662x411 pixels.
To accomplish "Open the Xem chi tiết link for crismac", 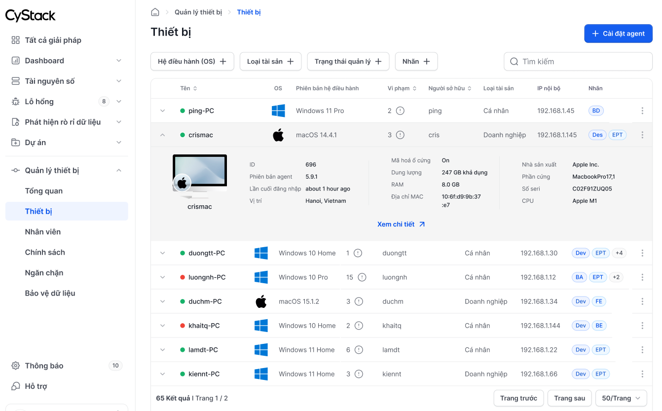I will [401, 224].
